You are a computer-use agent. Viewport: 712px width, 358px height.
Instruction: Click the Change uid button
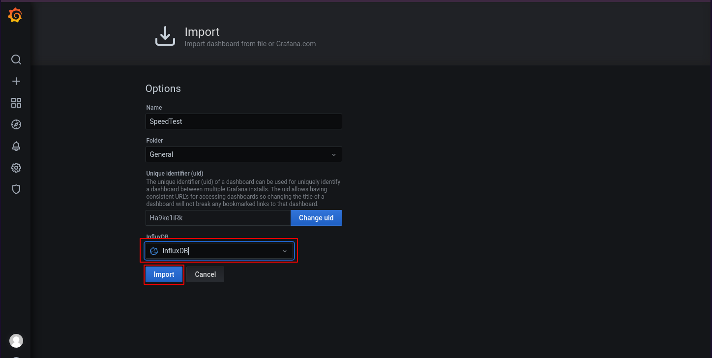(x=316, y=218)
